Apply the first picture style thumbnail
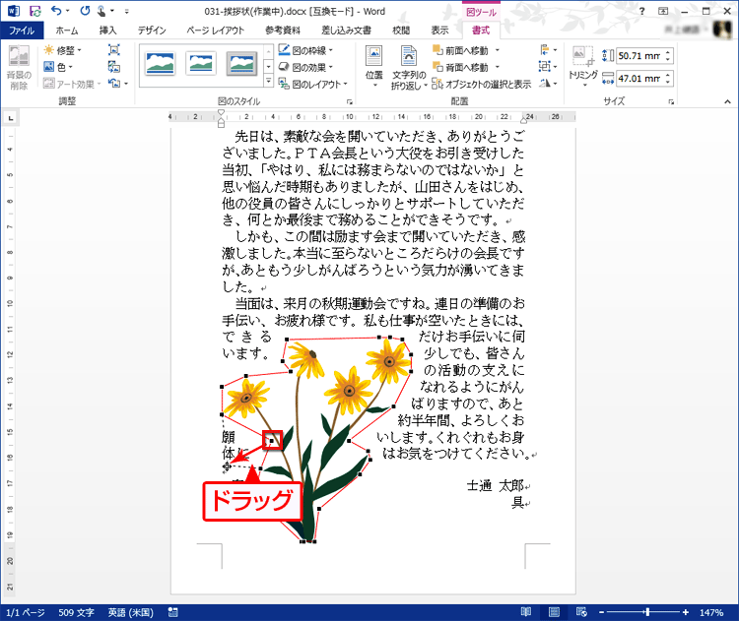Screen dimensions: 739x621 161,64
